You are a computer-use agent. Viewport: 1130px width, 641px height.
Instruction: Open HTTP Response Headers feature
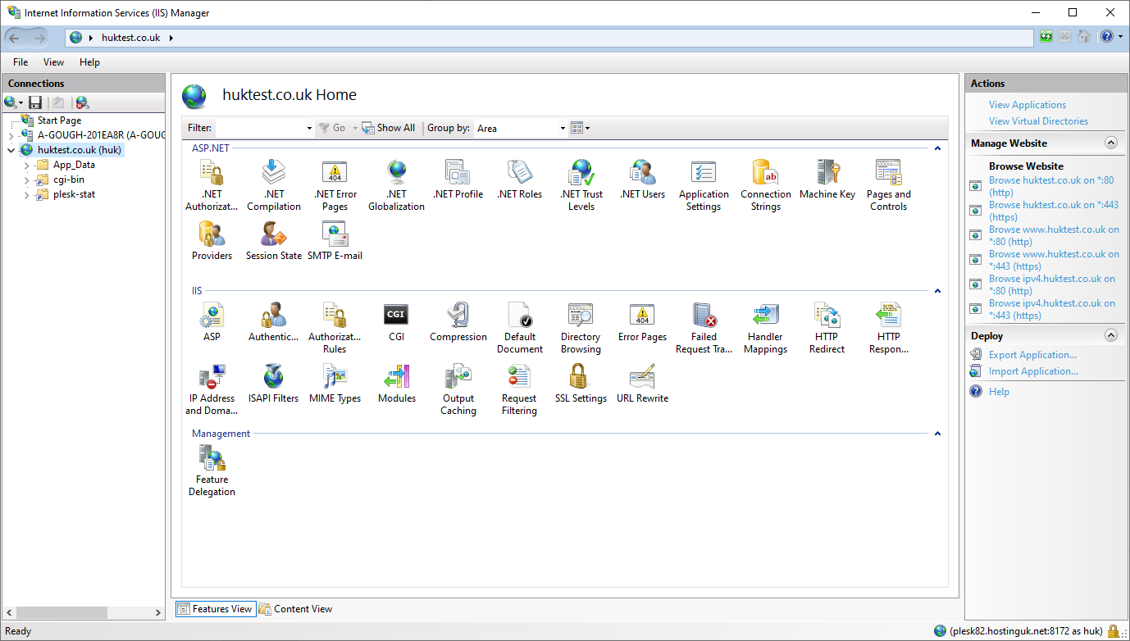889,328
